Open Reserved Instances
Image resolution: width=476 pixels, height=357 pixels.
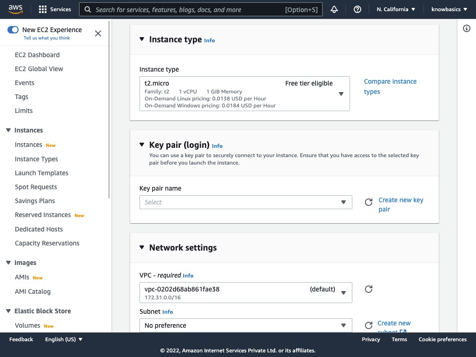coord(43,215)
